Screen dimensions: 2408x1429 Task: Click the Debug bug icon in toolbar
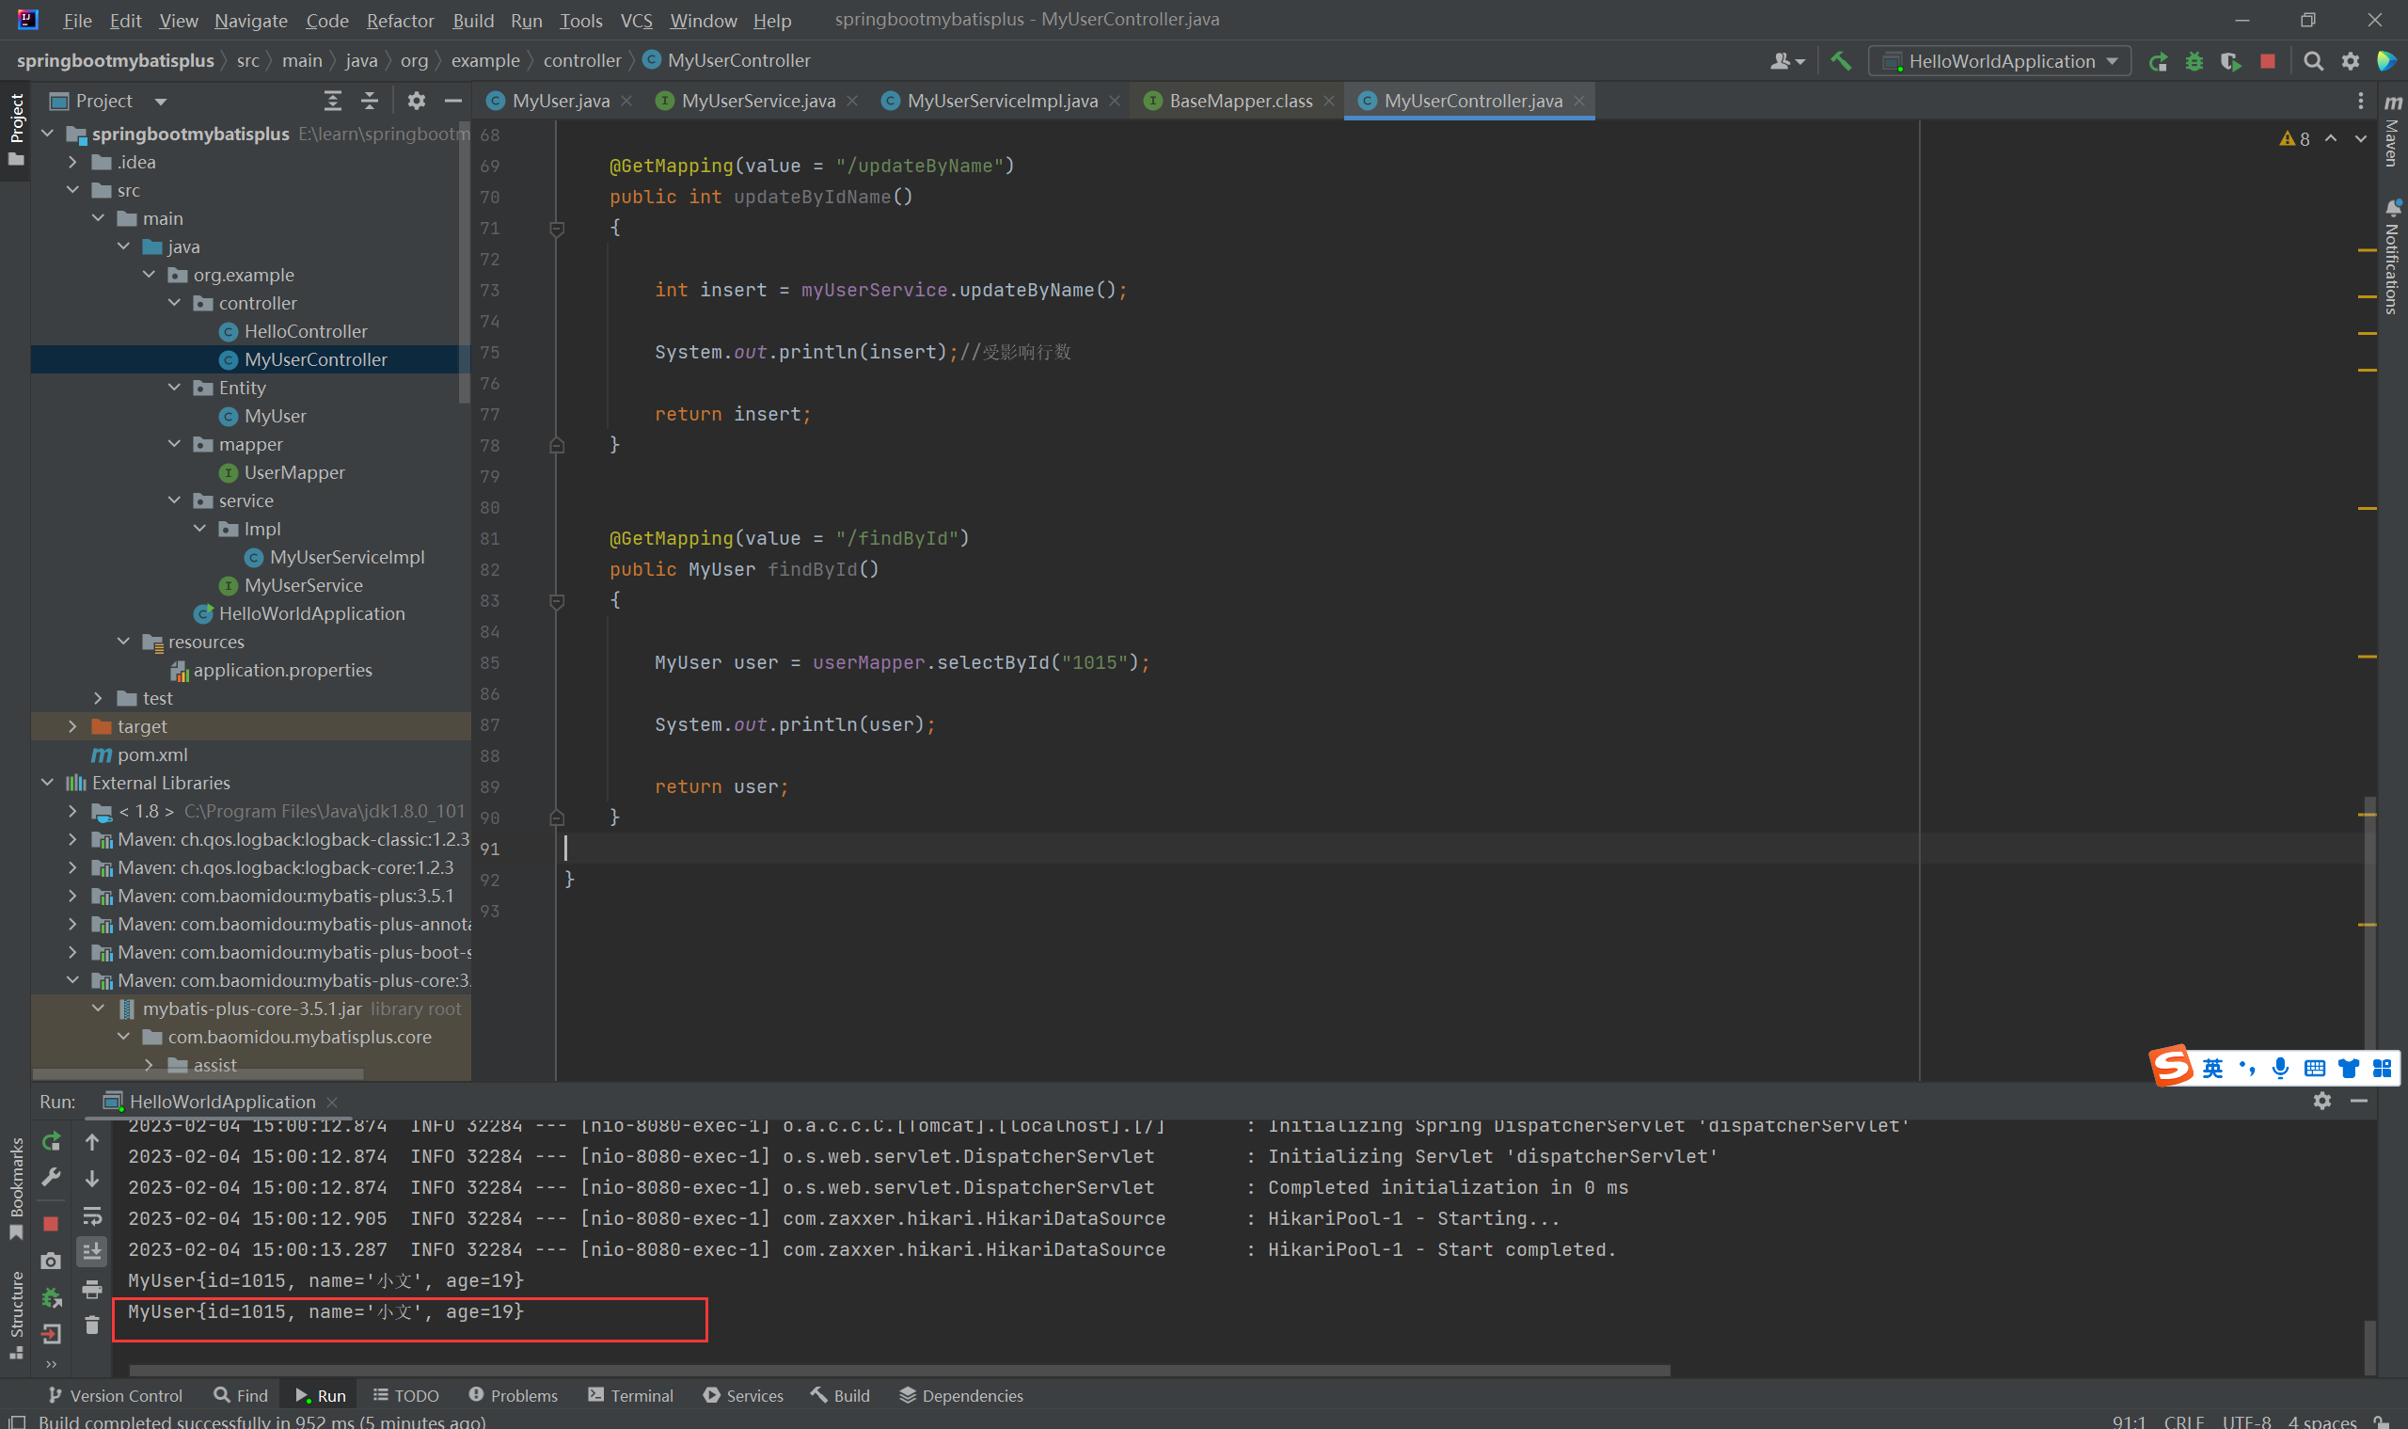pyautogui.click(x=2194, y=62)
